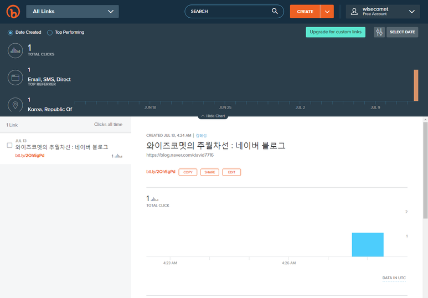Click the click-count chart icon in list row
The height and width of the screenshot is (298, 428).
(x=118, y=156)
